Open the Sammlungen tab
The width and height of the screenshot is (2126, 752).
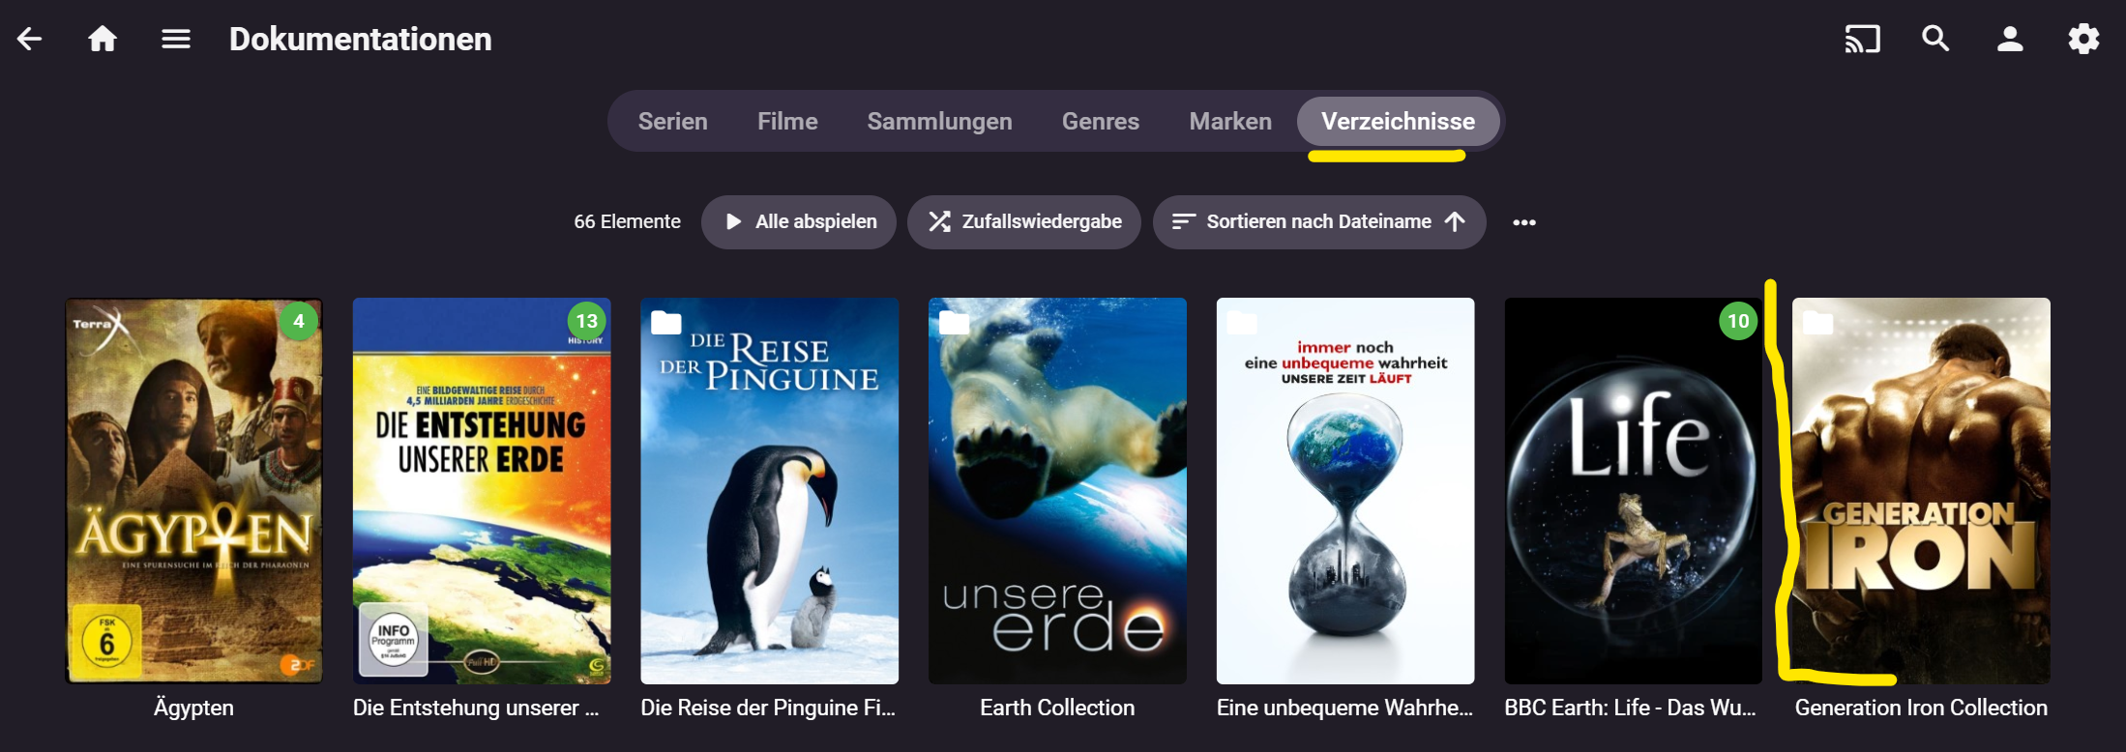coord(939,121)
